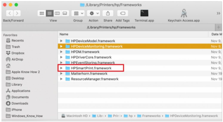Show more toolbar items overflow chevron
Viewport: 223px width, 122px height.
click(x=218, y=13)
